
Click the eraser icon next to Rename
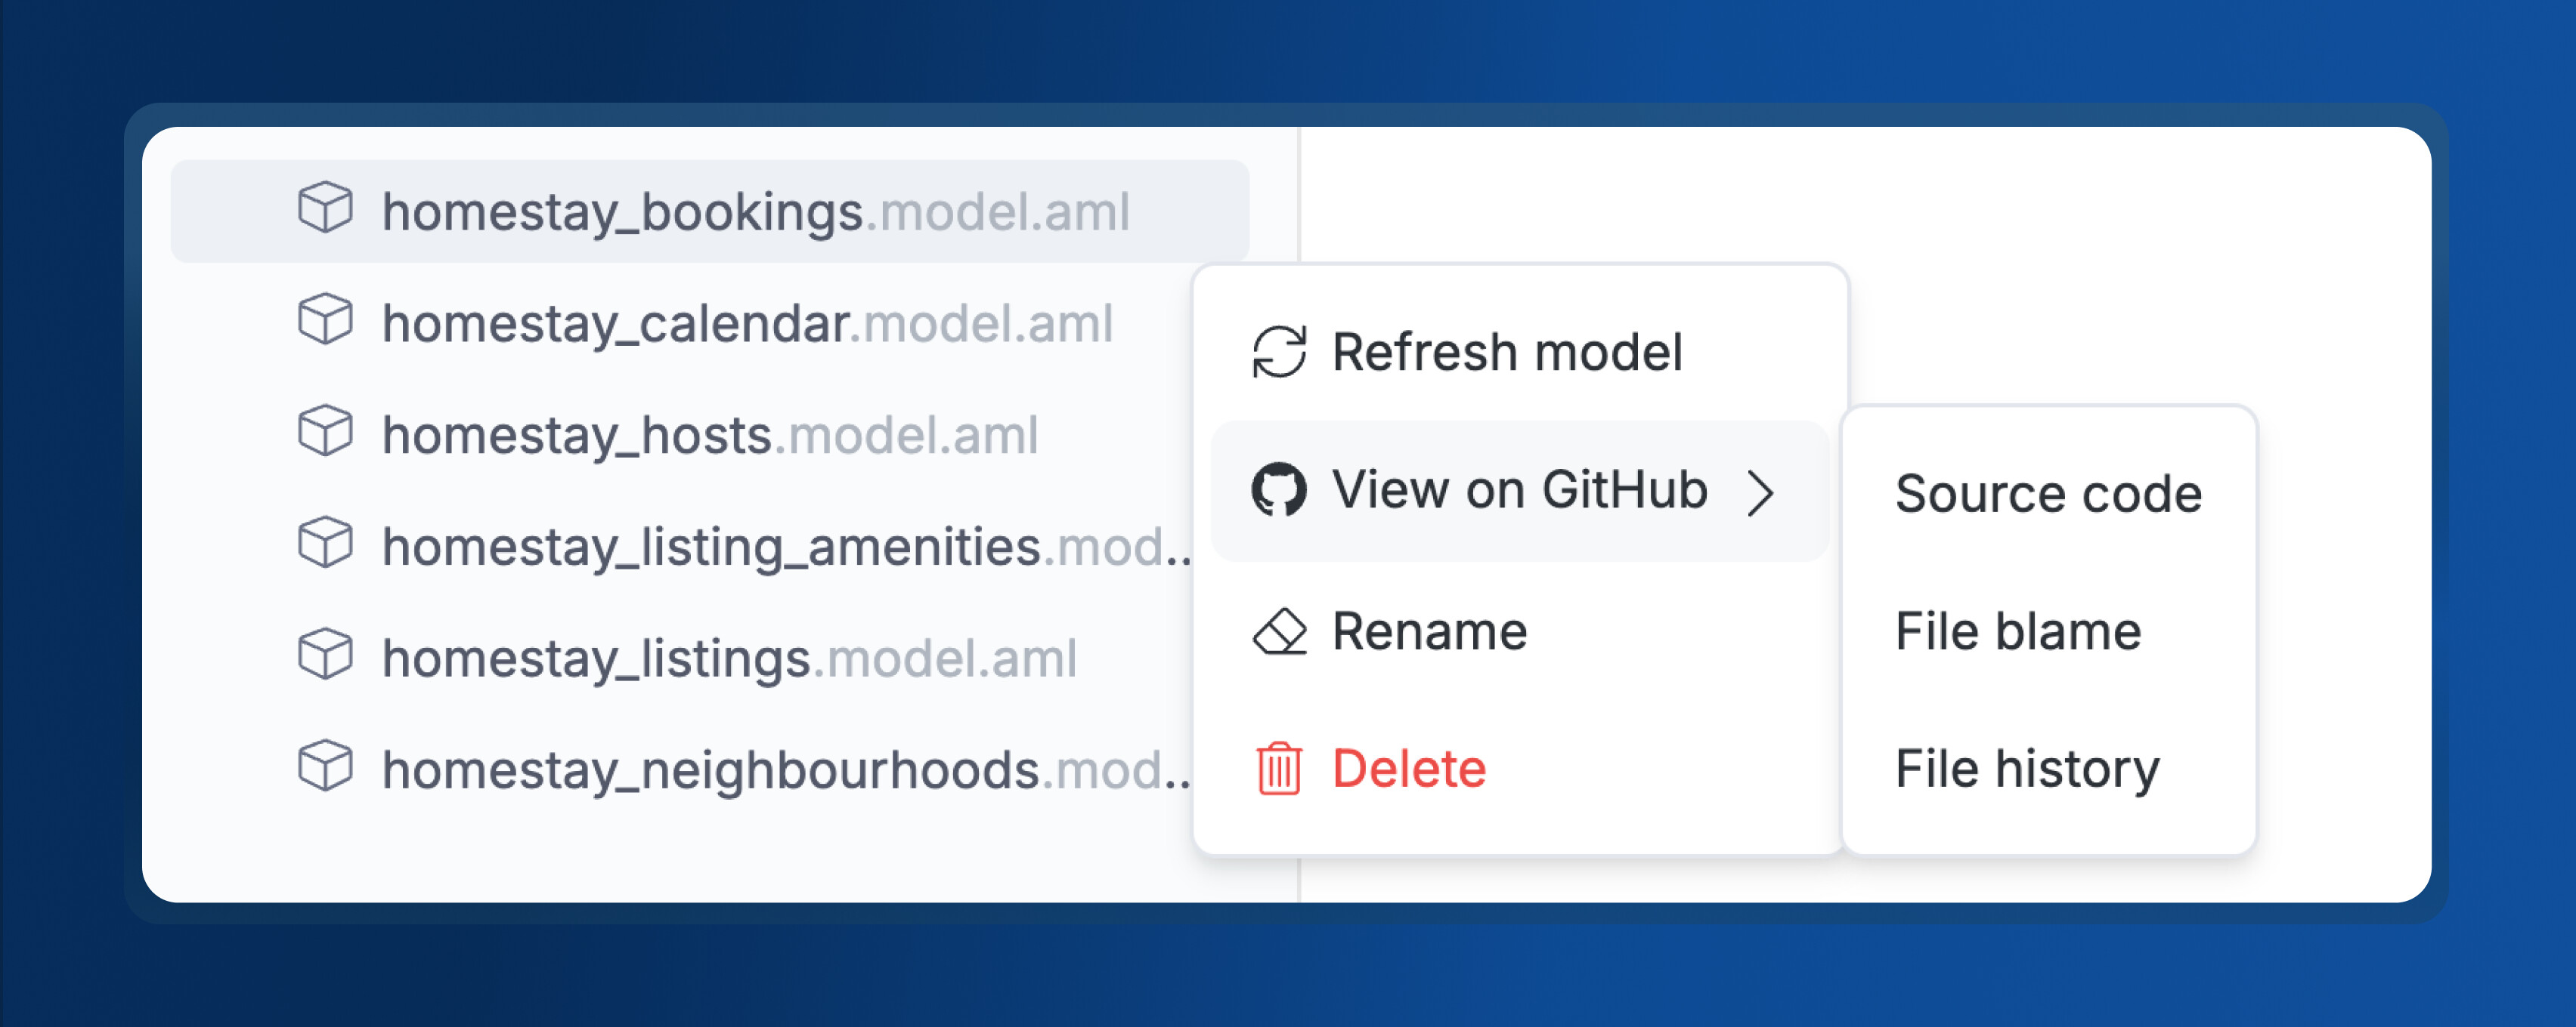pyautogui.click(x=1279, y=631)
